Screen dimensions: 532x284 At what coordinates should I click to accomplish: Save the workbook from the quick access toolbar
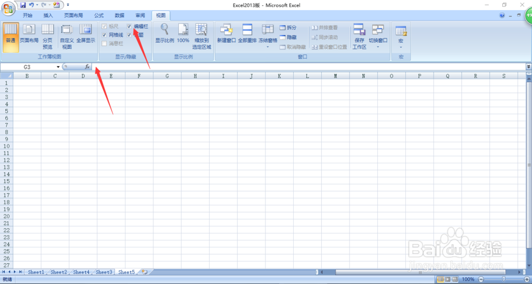pos(23,5)
